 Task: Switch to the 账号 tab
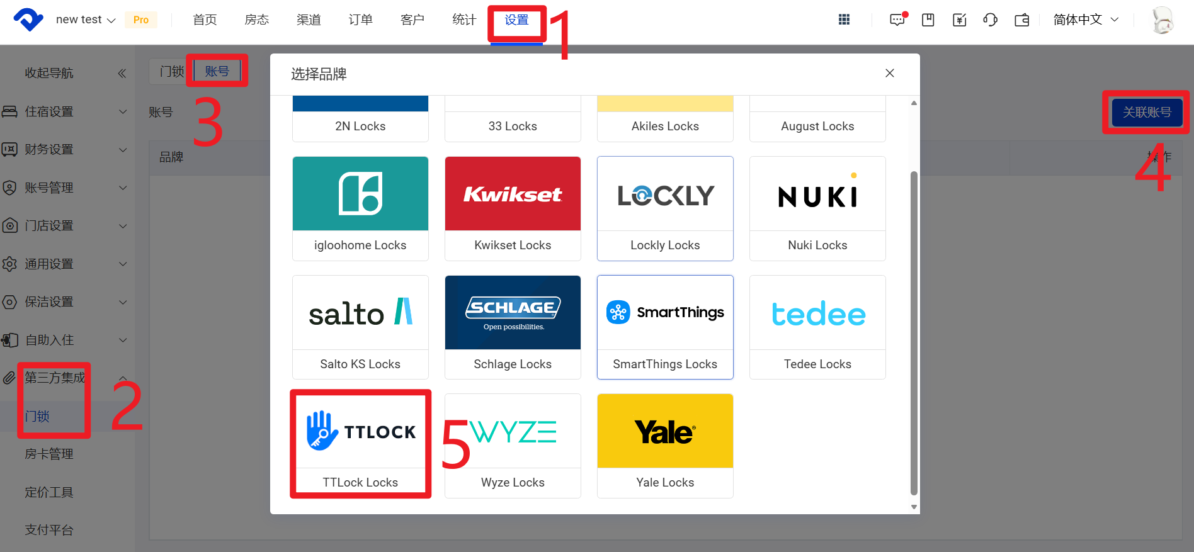(217, 71)
